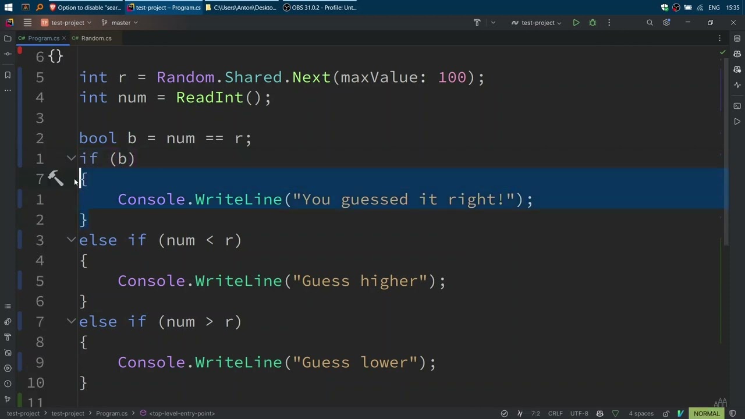745x419 pixels.
Task: Open the test-project run configuration dropdown
Action: coord(537,23)
